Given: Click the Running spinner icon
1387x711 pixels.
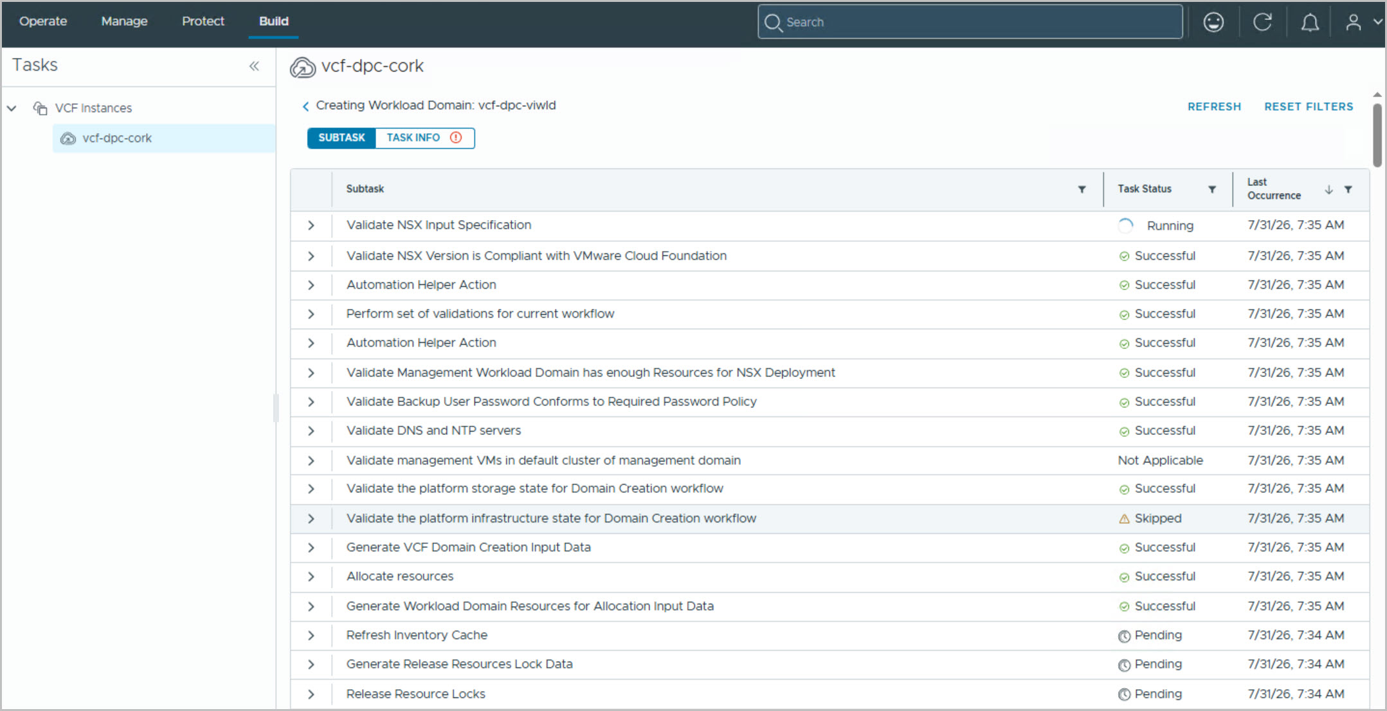Looking at the screenshot, I should point(1125,226).
